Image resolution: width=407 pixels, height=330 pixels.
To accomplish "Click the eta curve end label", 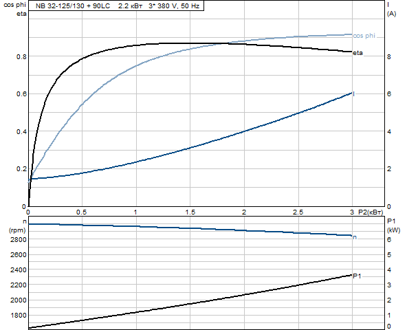I will coord(357,53).
